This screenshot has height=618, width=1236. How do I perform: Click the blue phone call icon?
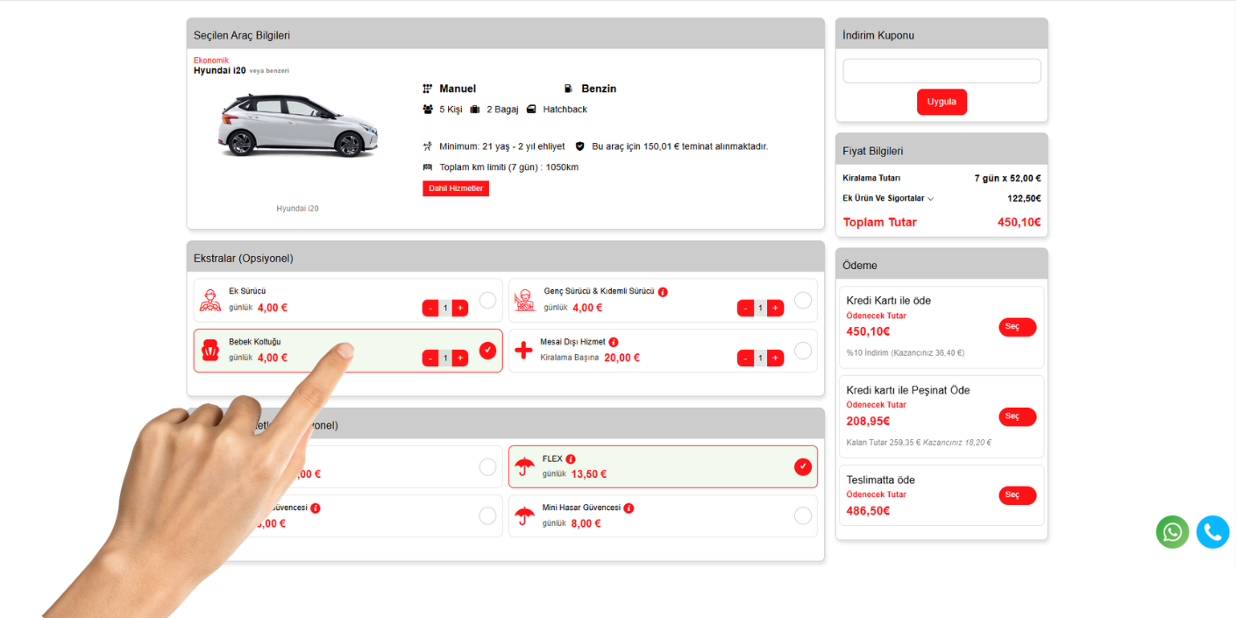click(1212, 532)
